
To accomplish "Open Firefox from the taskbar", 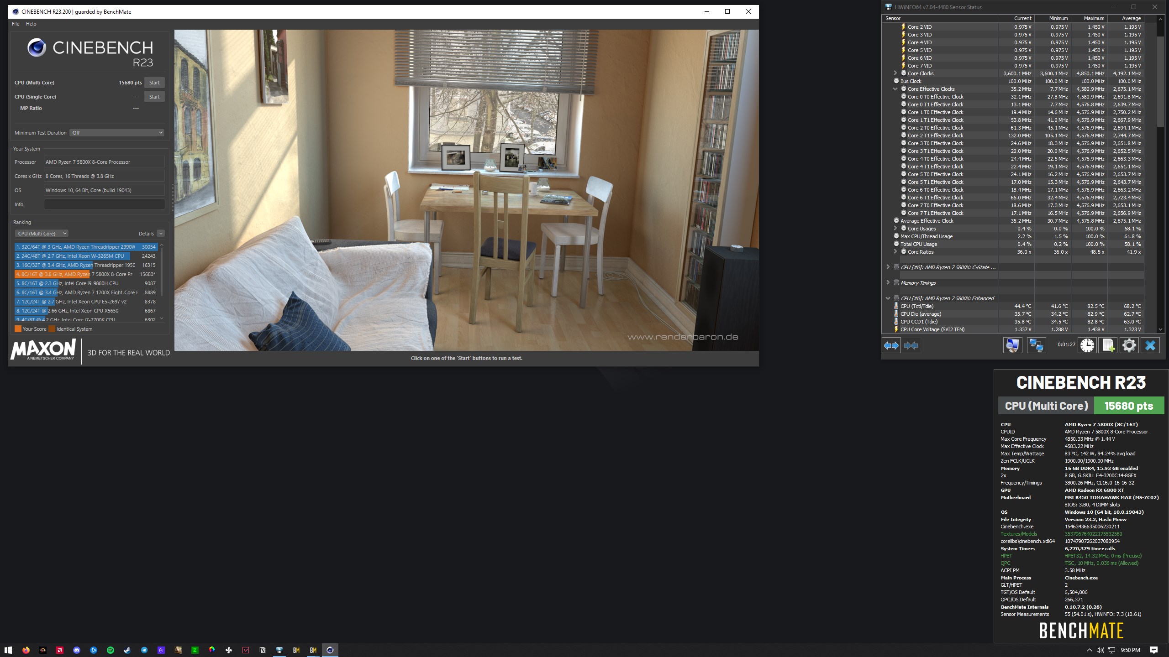I will (x=26, y=650).
